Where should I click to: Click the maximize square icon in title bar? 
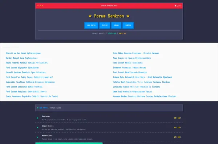point(178,6)
